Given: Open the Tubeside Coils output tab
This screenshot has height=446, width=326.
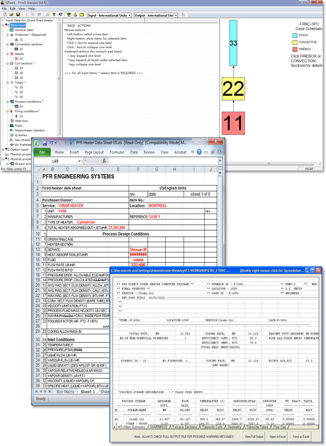Looking at the screenshot, I should coord(212,427).
